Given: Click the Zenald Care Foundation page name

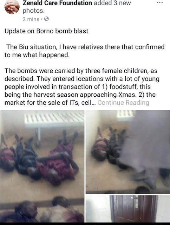Looking at the screenshot, I should click(57, 3).
